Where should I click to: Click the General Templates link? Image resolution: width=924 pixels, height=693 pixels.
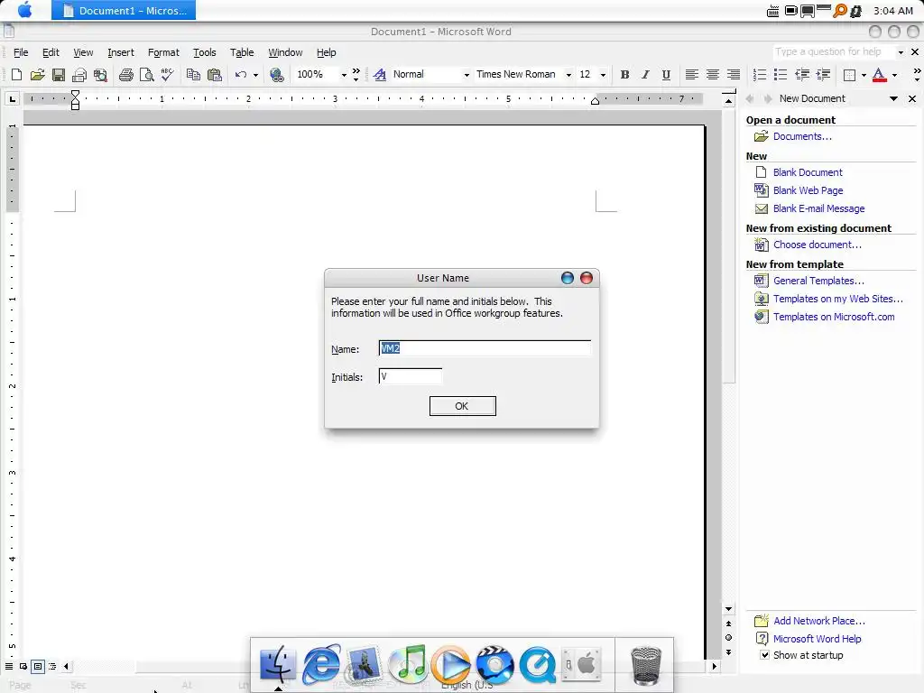click(x=818, y=282)
